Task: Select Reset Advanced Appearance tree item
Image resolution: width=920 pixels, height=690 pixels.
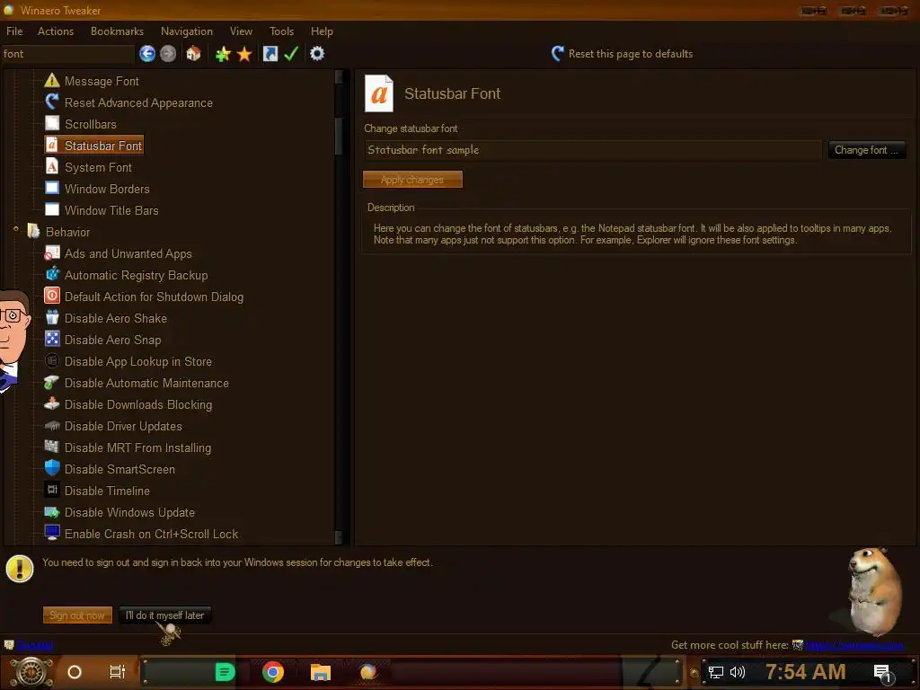Action: (x=138, y=102)
